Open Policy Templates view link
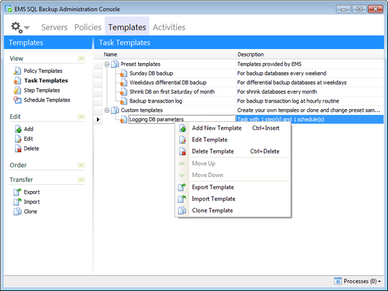The width and height of the screenshot is (388, 291). pyautogui.click(x=43, y=71)
